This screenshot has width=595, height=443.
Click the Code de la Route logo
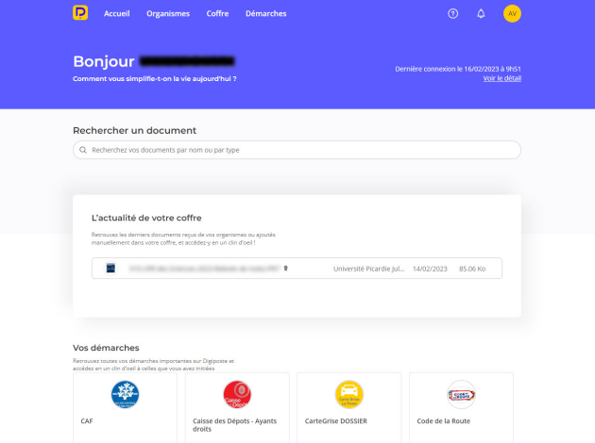pos(460,393)
